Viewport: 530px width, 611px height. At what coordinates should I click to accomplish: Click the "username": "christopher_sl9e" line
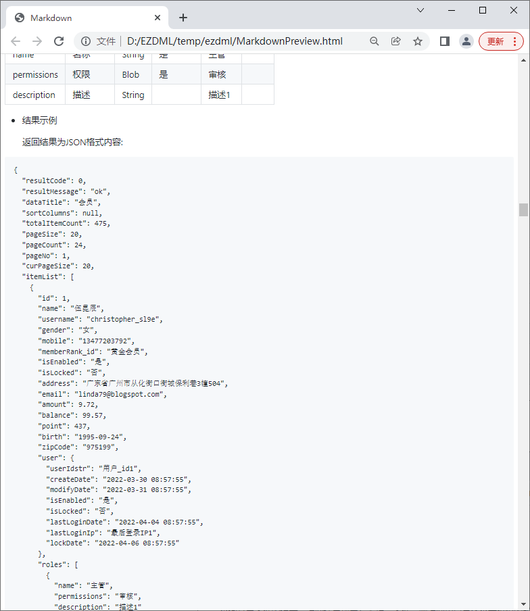click(100, 319)
